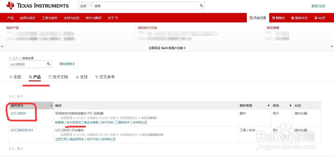334x158 pixels.
Task: Open the 关于 TI menu
Action: coord(113,18)
